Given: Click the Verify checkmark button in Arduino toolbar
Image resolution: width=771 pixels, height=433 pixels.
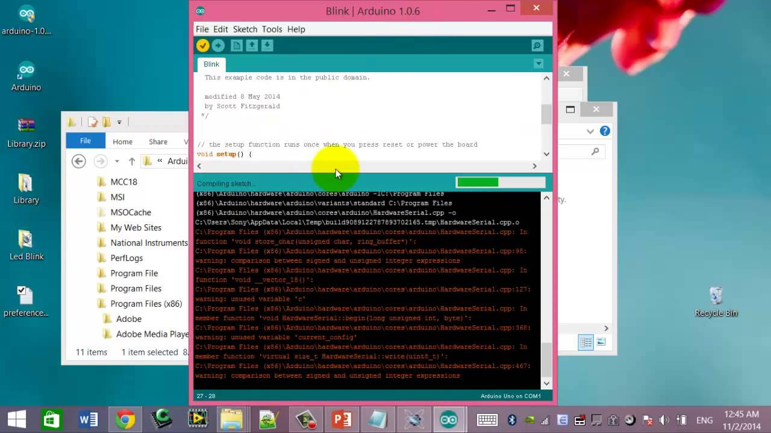Looking at the screenshot, I should [x=202, y=46].
